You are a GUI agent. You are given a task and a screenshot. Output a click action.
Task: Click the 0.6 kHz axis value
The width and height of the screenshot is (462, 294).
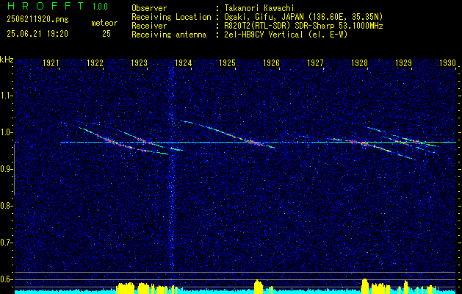[x=7, y=279]
